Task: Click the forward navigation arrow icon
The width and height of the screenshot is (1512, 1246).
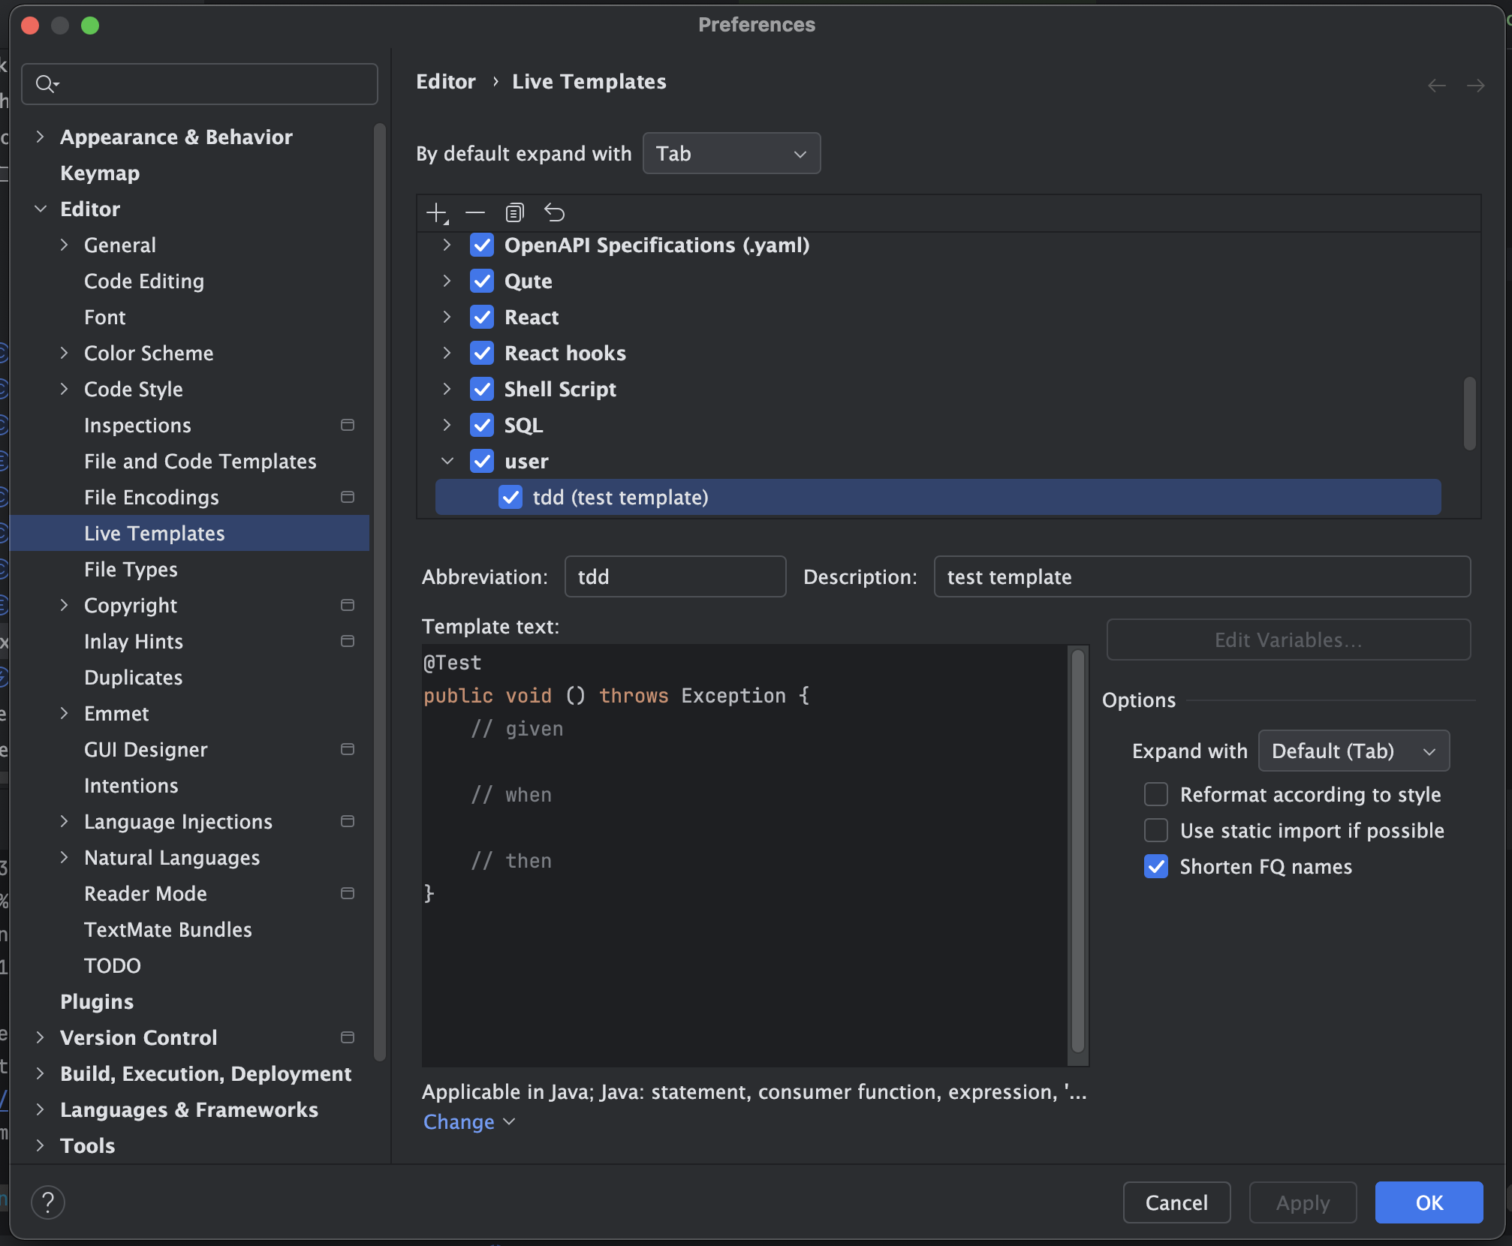Action: (1475, 86)
